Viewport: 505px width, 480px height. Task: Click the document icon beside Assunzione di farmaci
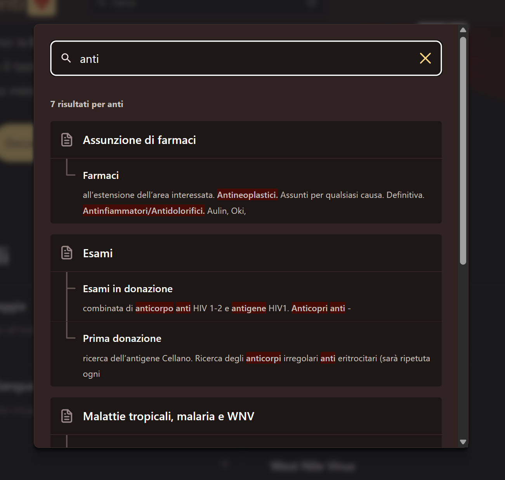tap(67, 140)
